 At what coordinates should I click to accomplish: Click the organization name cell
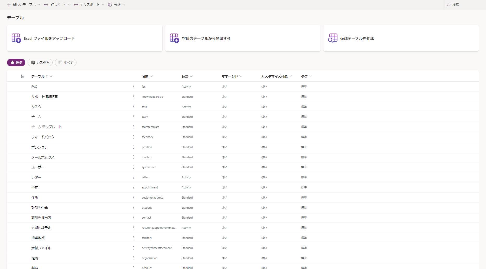pyautogui.click(x=150, y=258)
